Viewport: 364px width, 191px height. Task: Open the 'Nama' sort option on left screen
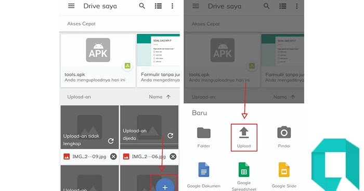click(x=155, y=97)
